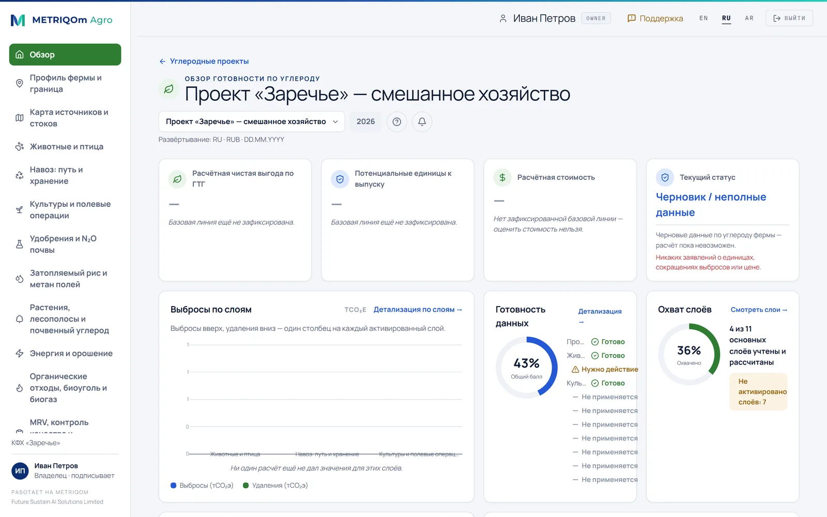Click the help question-mark icon
The width and height of the screenshot is (827, 517).
(x=397, y=121)
